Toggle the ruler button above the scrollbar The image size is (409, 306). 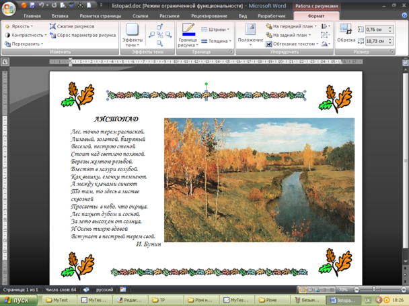(405, 62)
